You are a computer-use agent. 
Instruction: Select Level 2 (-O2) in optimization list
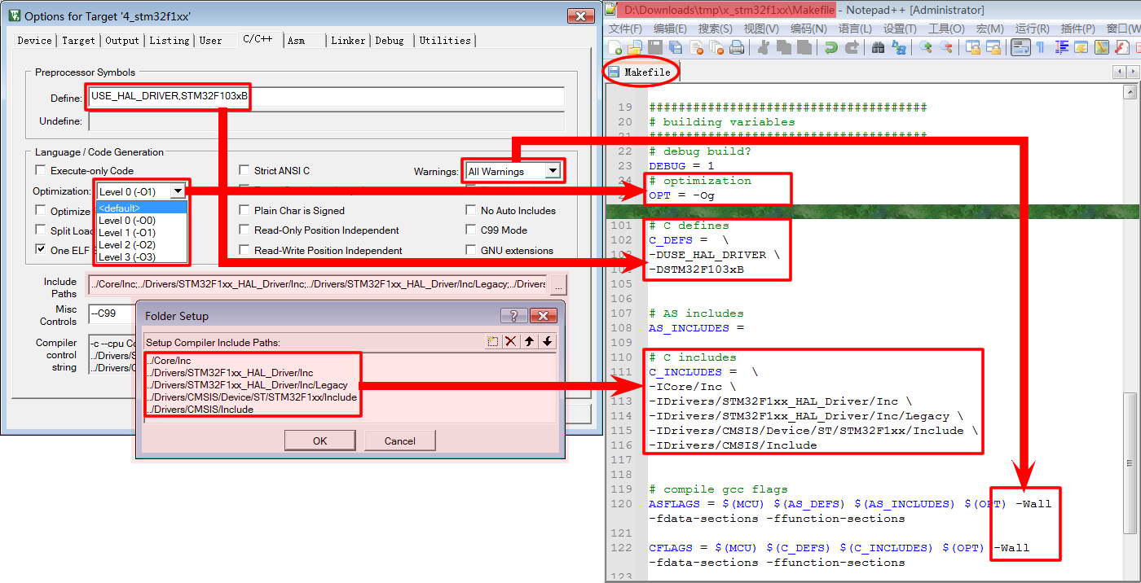pos(126,245)
